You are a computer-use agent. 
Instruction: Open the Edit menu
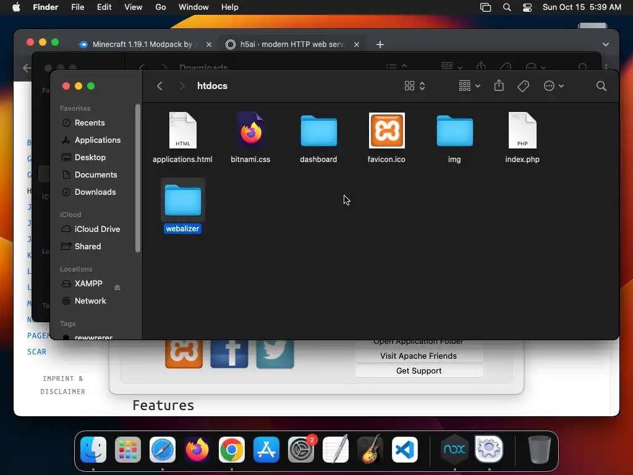pos(104,7)
